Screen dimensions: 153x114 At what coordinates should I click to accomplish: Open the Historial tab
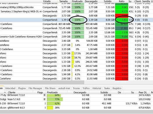coord(97,88)
